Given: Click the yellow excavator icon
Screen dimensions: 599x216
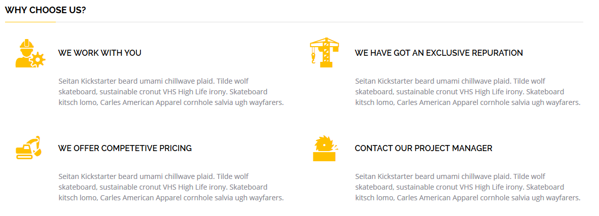Looking at the screenshot, I should [x=28, y=148].
